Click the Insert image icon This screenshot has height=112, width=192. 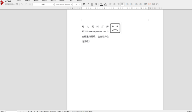point(153,4)
